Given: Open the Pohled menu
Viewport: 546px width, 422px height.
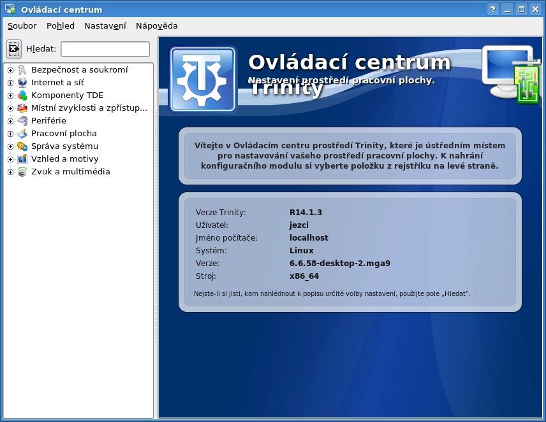Looking at the screenshot, I should 61,26.
